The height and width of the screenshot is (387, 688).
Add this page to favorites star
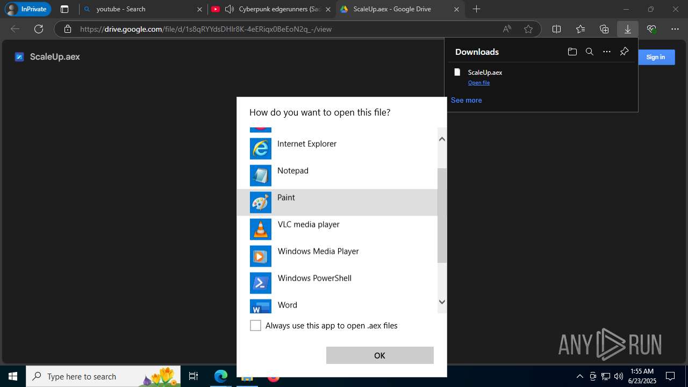coord(528,29)
